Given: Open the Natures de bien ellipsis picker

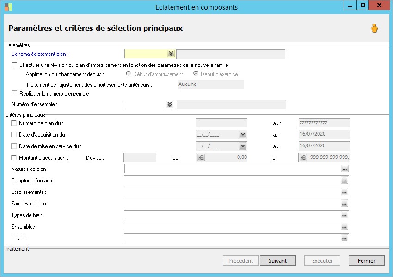Looking at the screenshot, I should pyautogui.click(x=344, y=169).
